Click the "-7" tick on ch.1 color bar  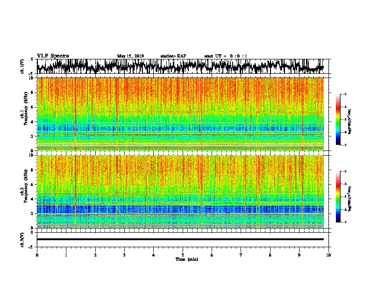[344, 145]
